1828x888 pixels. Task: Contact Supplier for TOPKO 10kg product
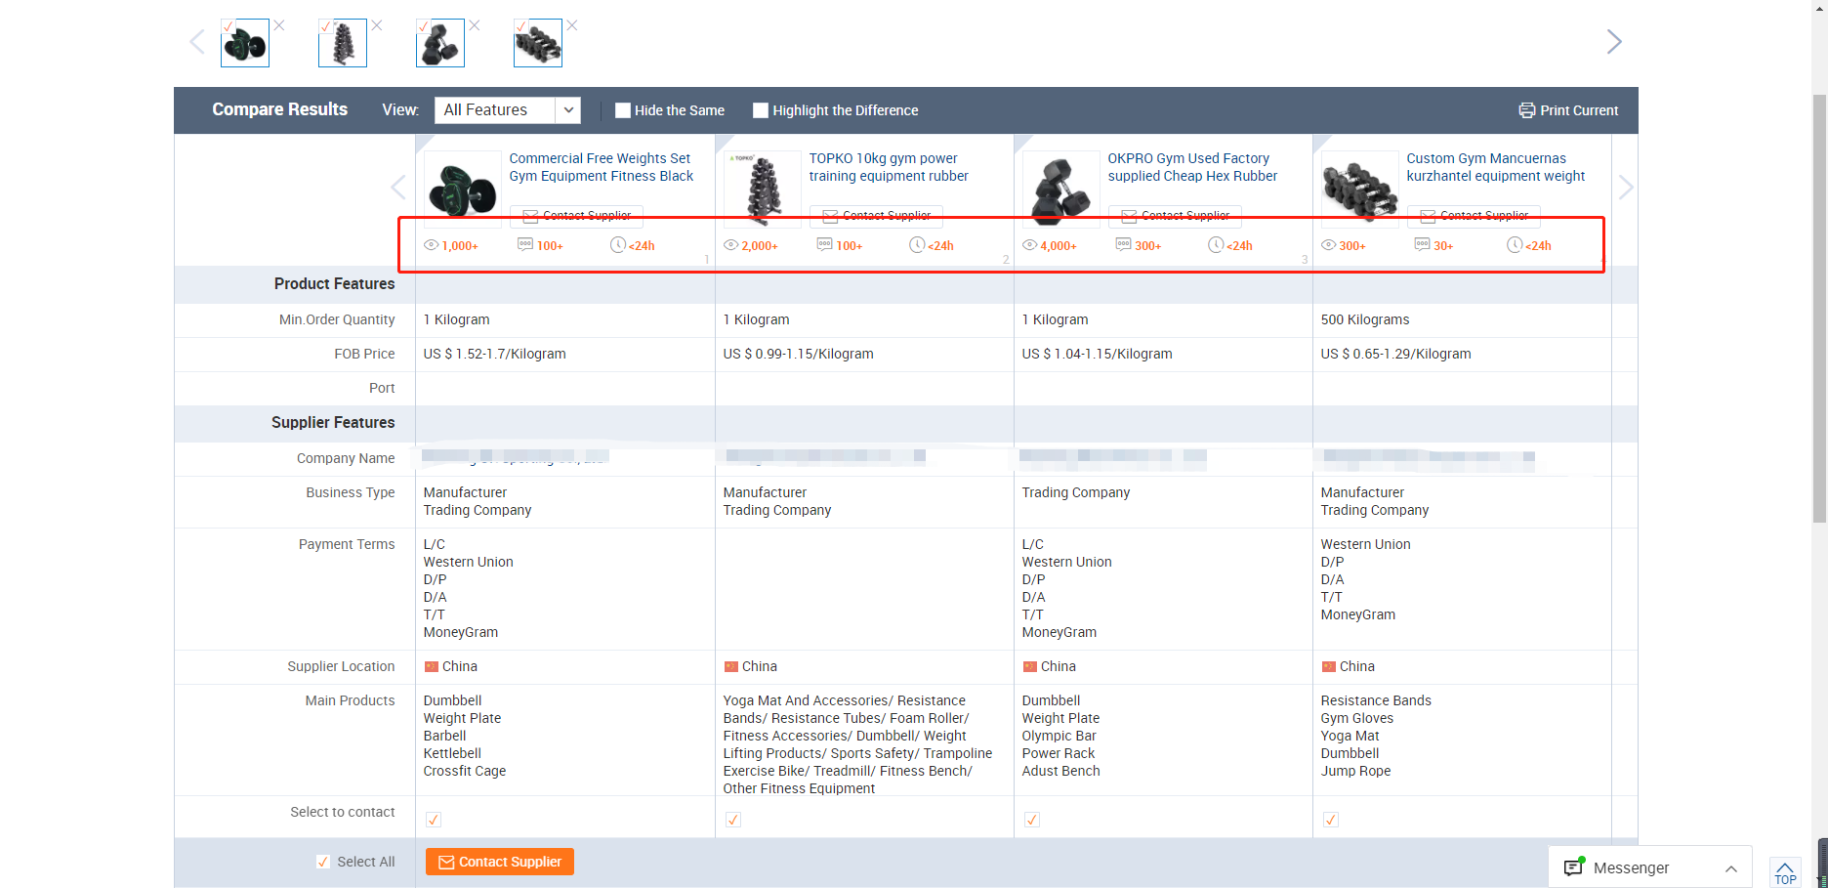(876, 216)
